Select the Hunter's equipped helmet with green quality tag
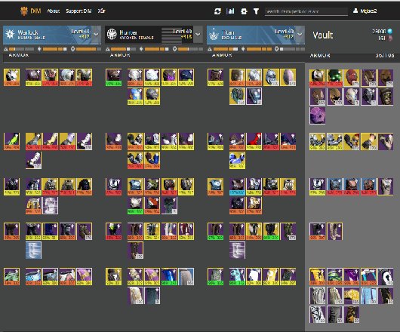This screenshot has width=400, height=332. coord(113,77)
